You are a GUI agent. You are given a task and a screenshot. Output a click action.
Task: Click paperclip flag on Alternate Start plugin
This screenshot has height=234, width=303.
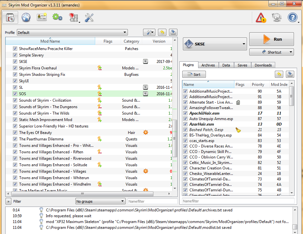click(238, 102)
